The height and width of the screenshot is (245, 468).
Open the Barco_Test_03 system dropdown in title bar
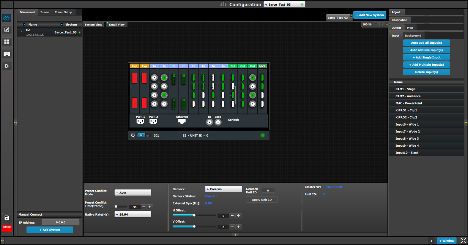click(x=284, y=4)
